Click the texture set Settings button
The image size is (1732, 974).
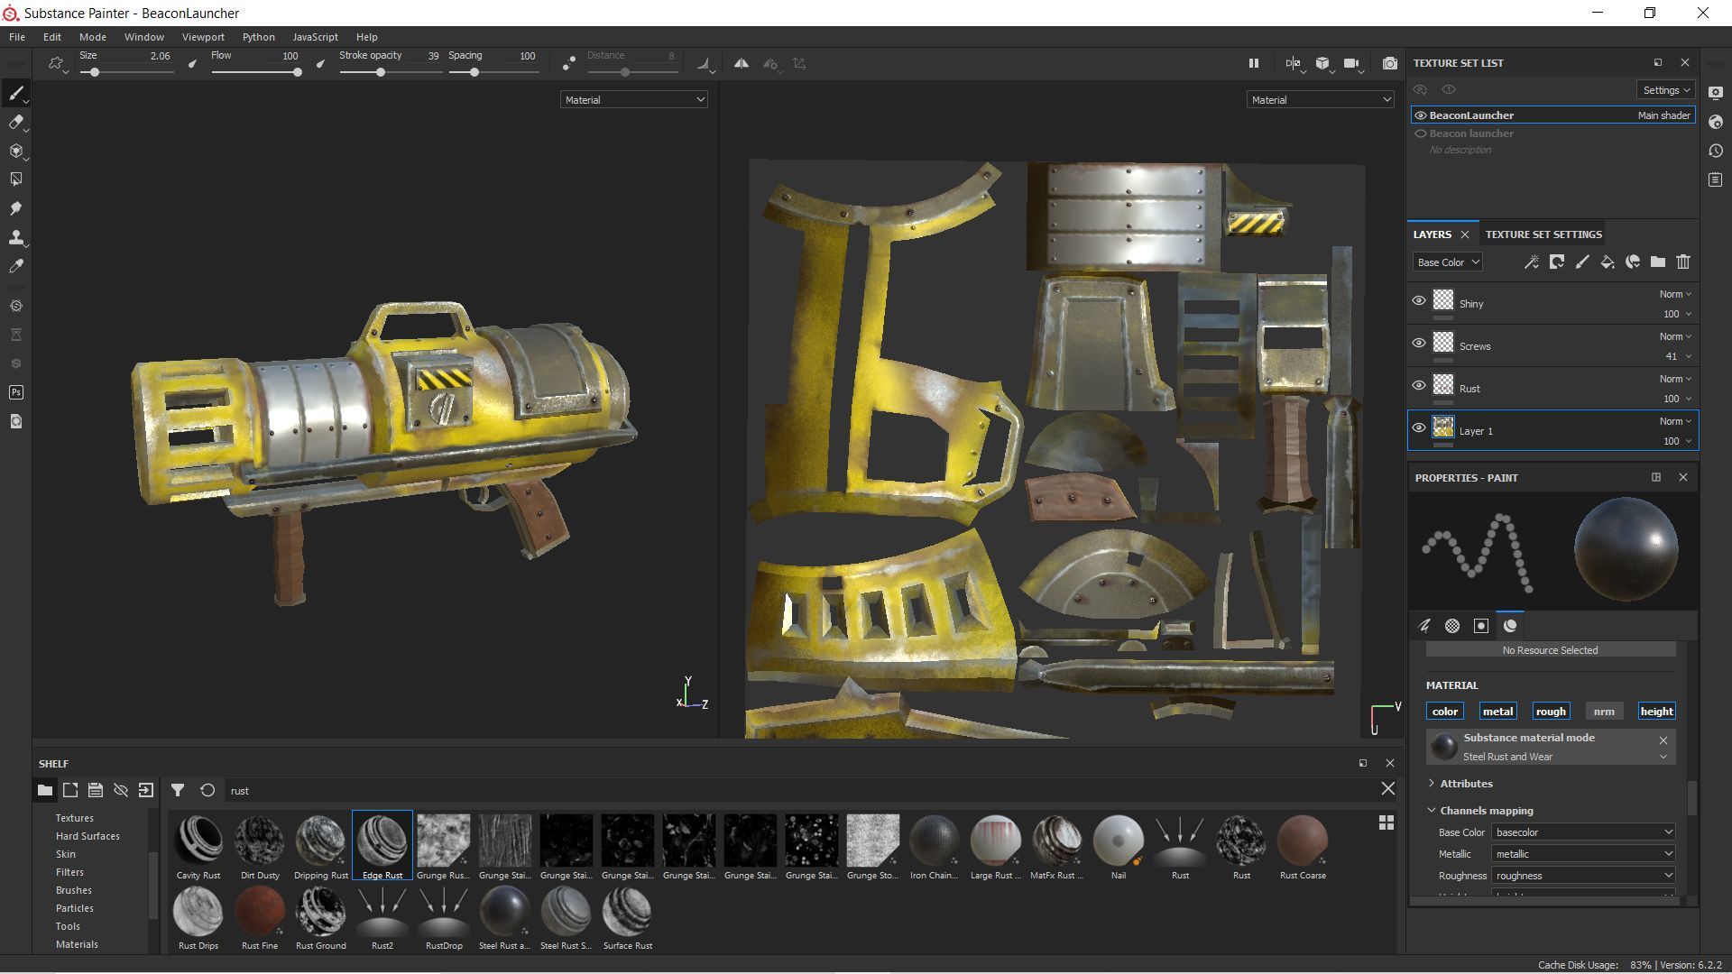(x=1666, y=90)
